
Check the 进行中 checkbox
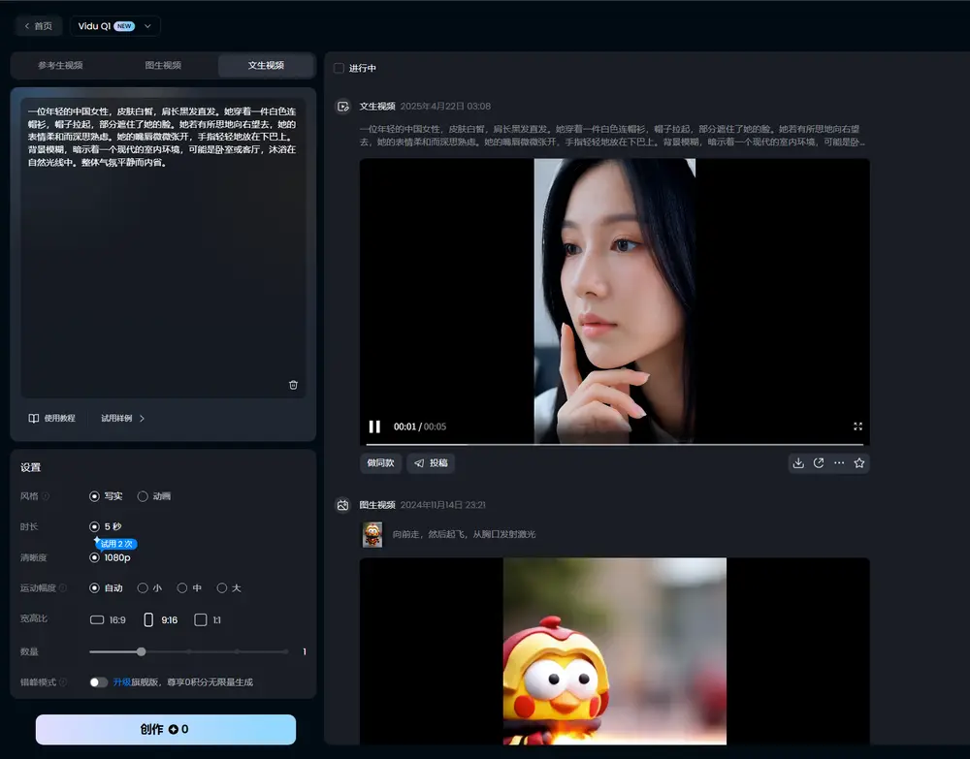pyautogui.click(x=339, y=69)
